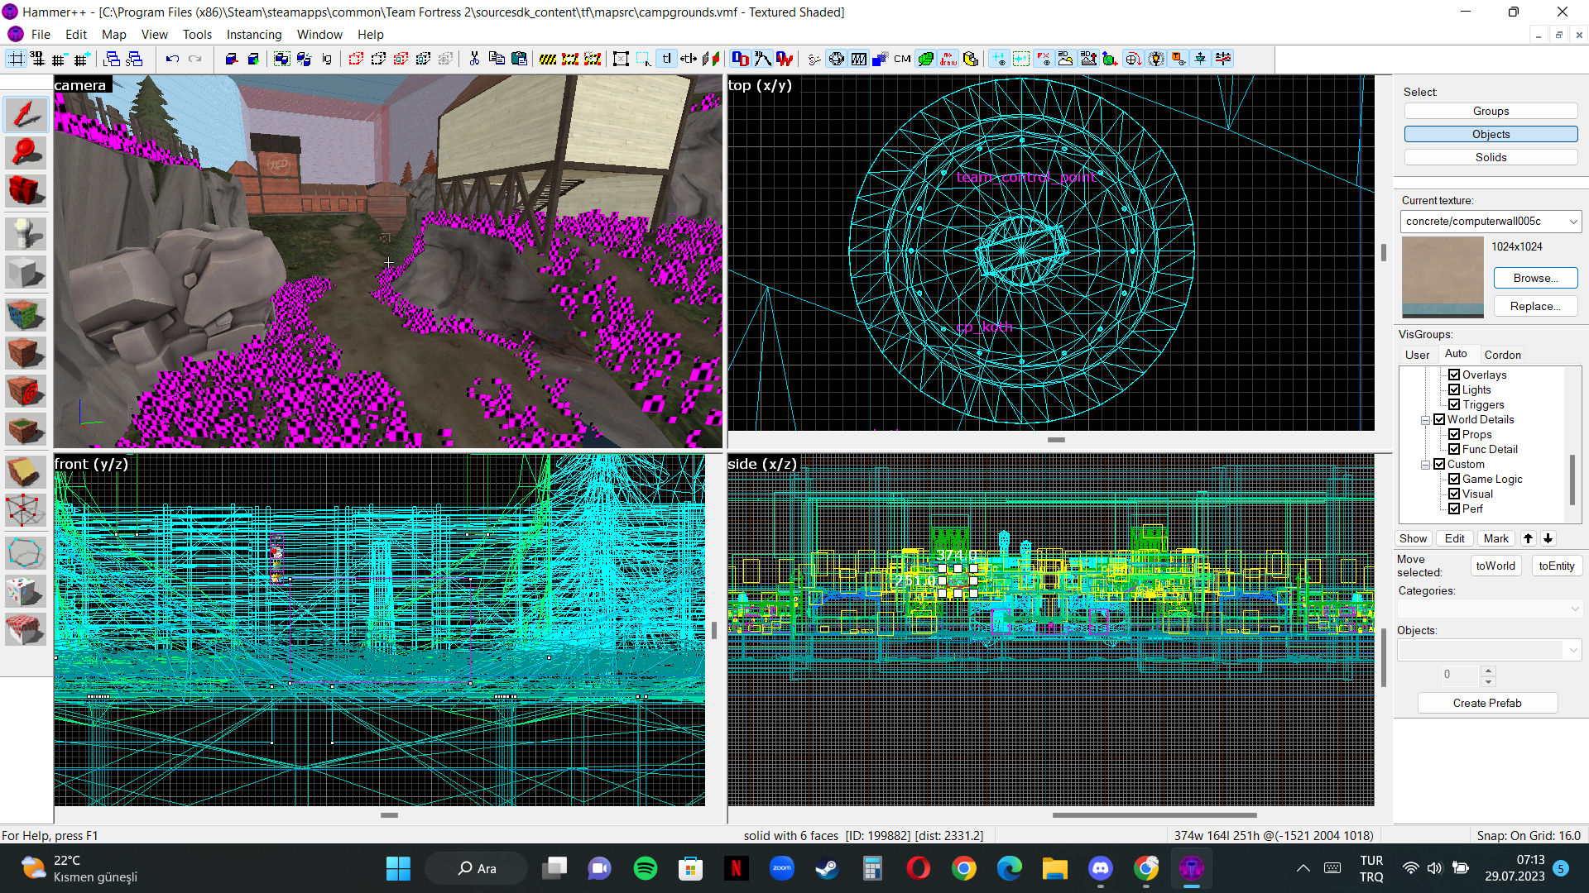Toggle the Custom visgroup checkbox
Image resolution: width=1589 pixels, height=893 pixels.
(x=1439, y=464)
